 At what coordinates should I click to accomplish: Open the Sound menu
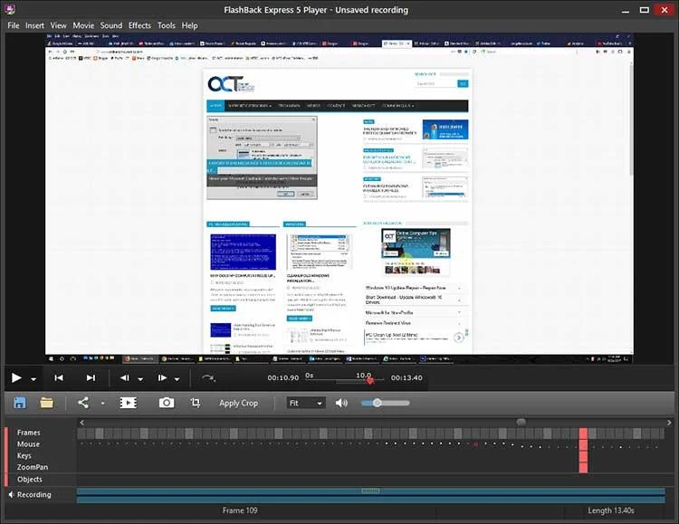coord(111,25)
